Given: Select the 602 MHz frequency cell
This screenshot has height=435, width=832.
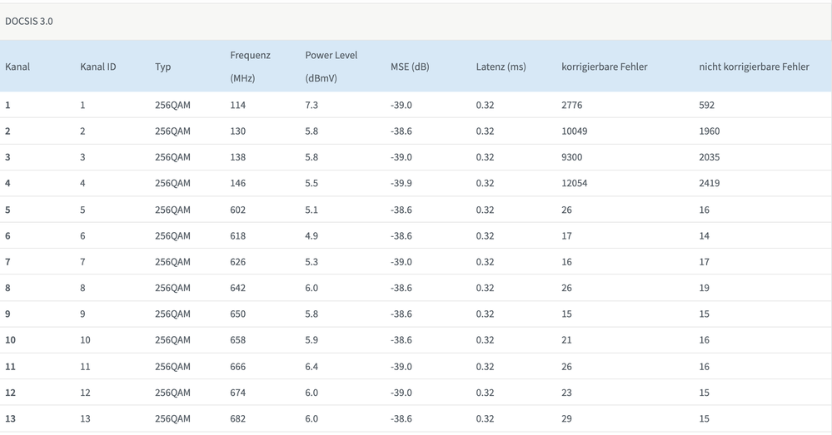Looking at the screenshot, I should [237, 210].
